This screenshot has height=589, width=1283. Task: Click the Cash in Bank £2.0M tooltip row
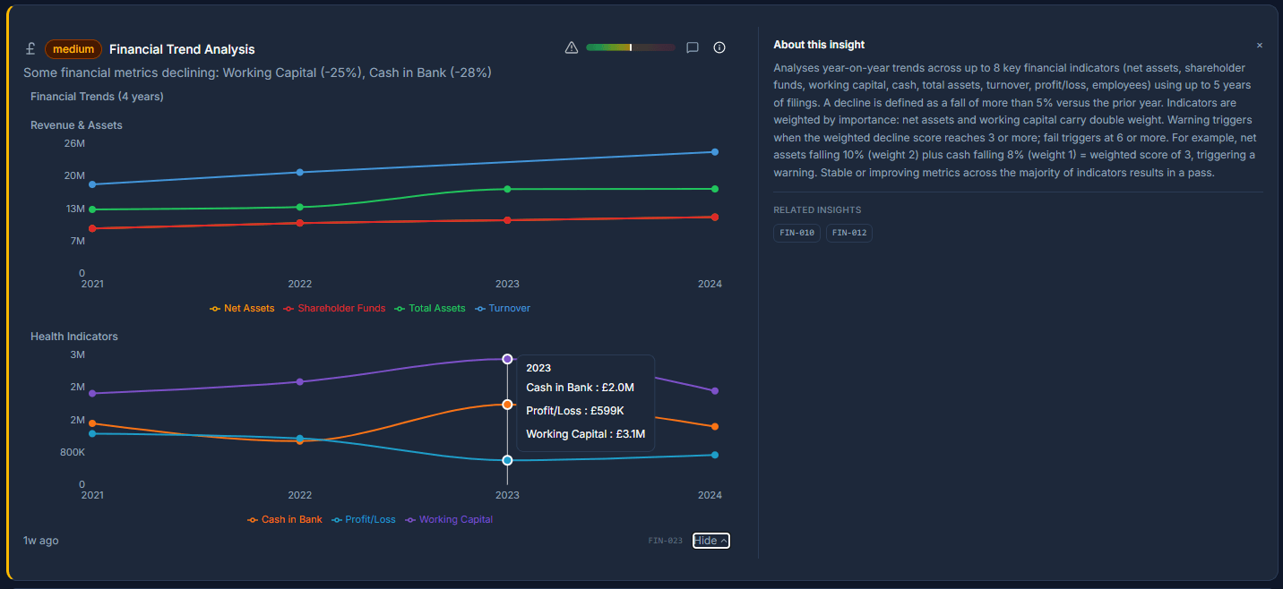(x=580, y=388)
